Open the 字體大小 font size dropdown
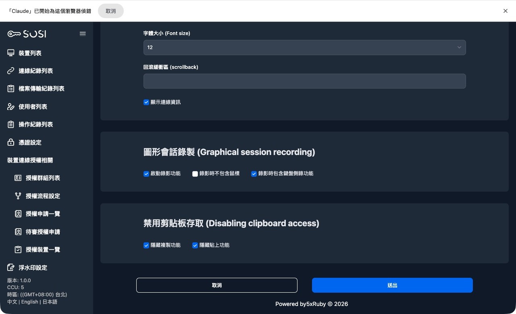This screenshot has width=516, height=314. tap(304, 48)
